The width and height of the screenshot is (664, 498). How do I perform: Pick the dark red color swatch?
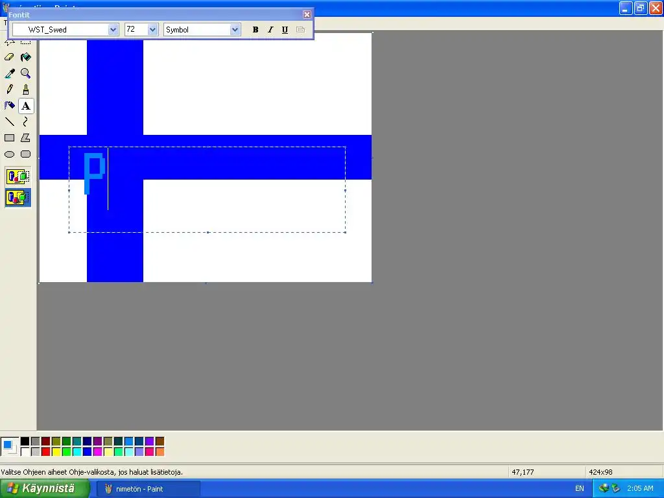point(46,441)
